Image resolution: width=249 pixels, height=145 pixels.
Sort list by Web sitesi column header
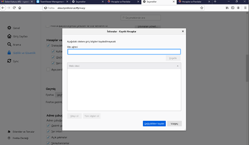[124, 66]
